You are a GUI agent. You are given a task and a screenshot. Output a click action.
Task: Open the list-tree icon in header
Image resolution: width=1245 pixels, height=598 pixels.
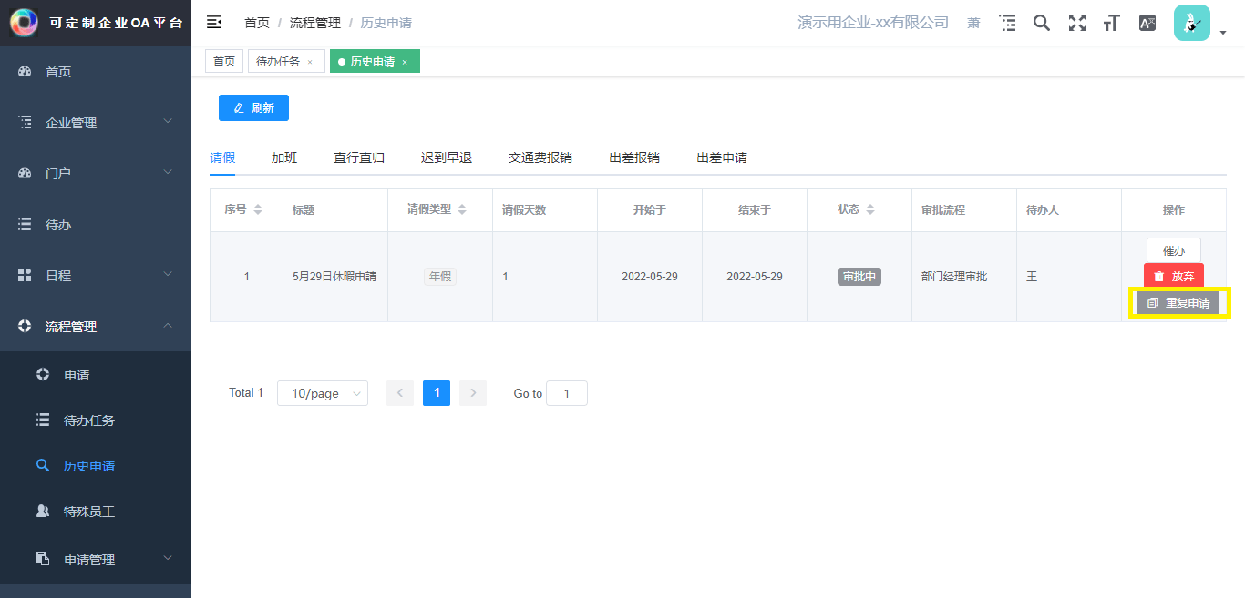[x=1007, y=23]
